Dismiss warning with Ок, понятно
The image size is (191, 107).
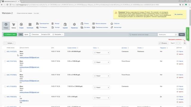178,14
